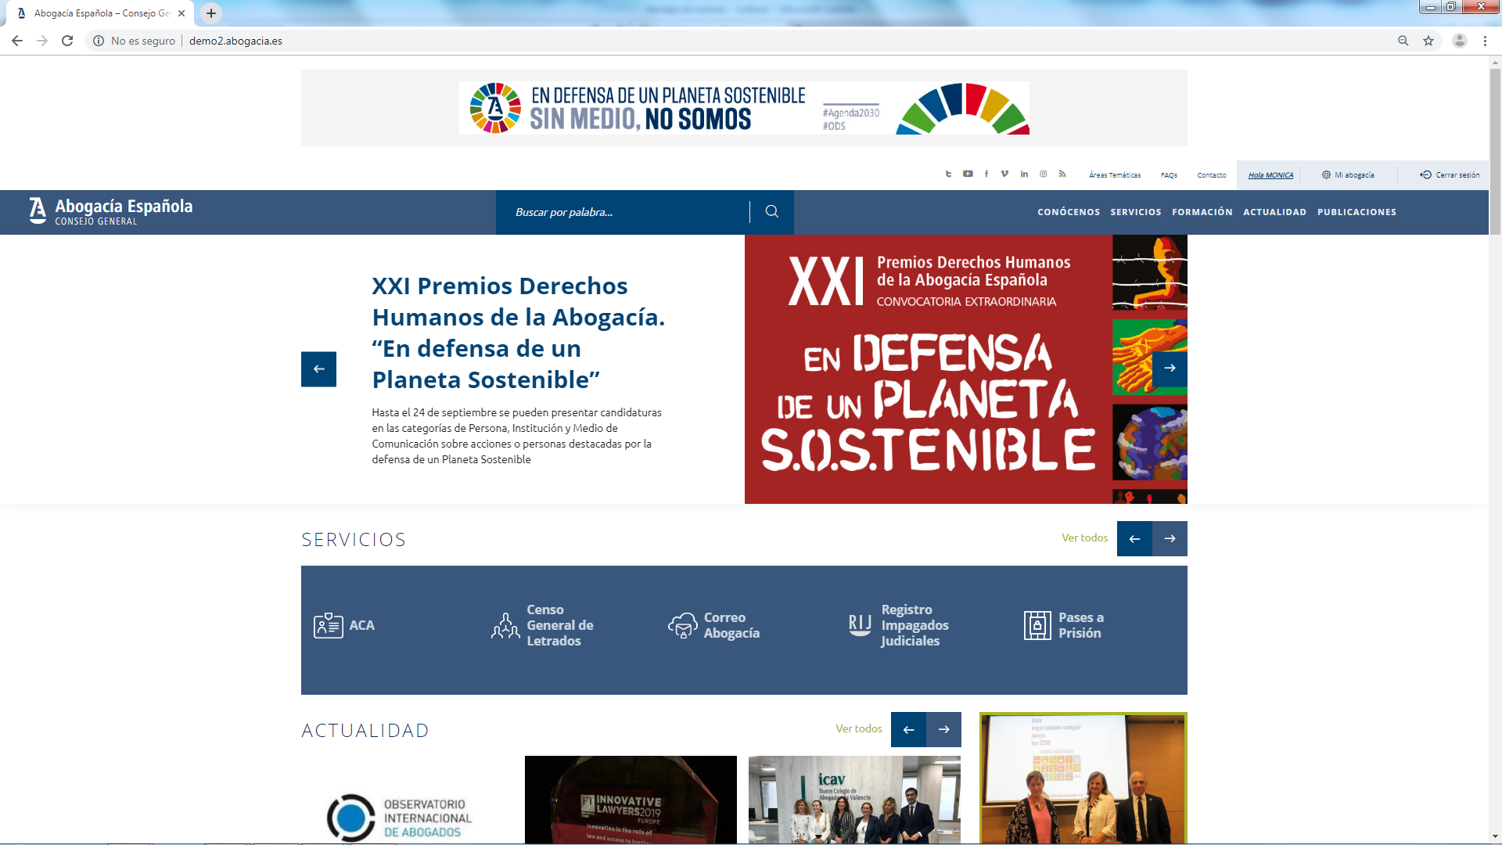Screen dimensions: 1502x845
Task: Click 'Registro Impagados Judiciales' service text
Action: click(x=914, y=625)
